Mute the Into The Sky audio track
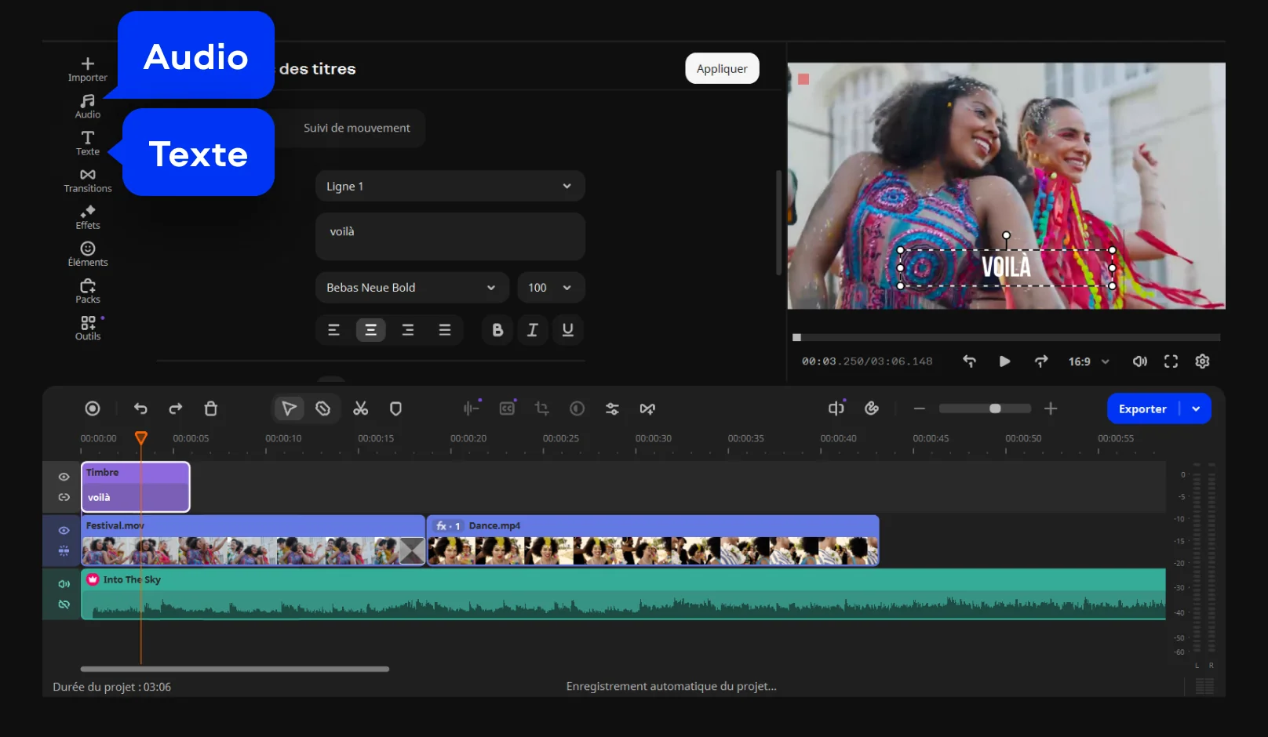 [x=64, y=583]
